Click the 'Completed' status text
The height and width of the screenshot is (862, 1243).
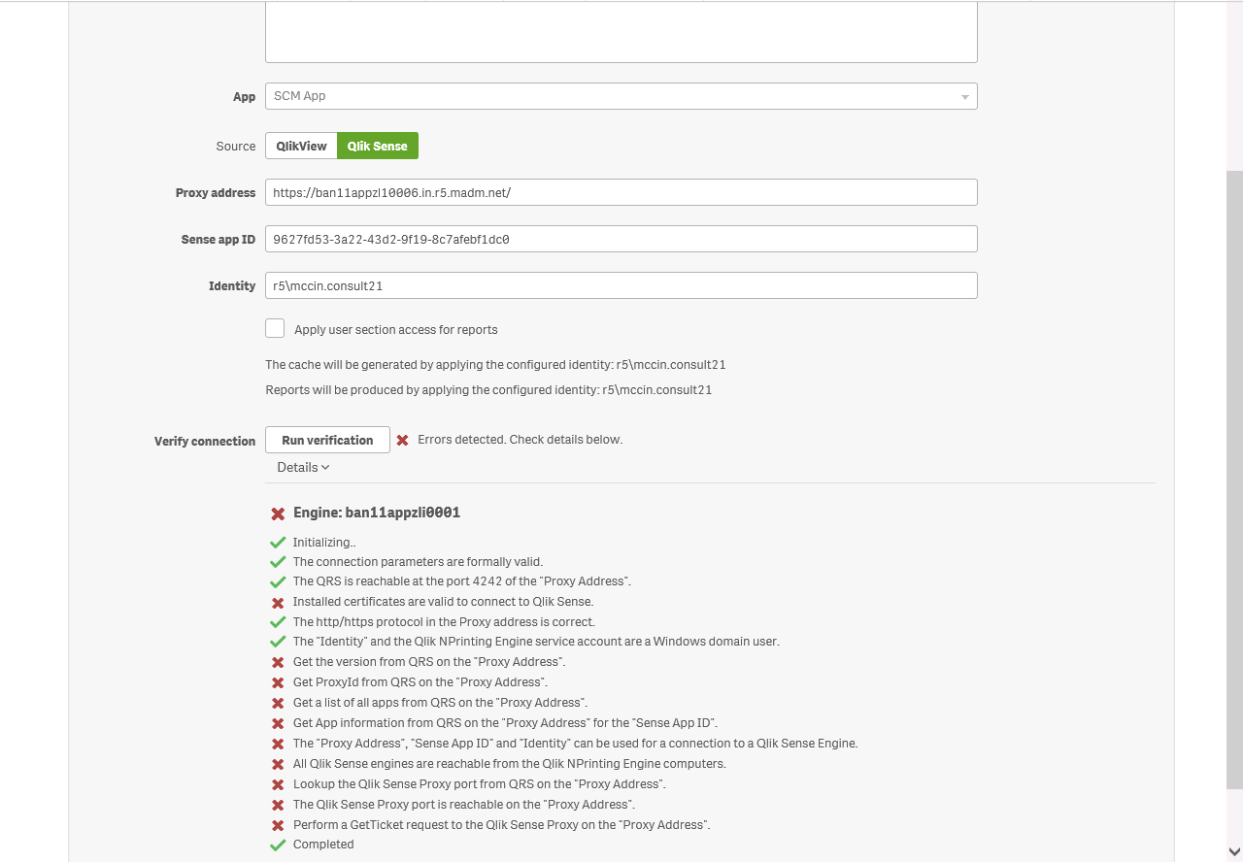323,845
